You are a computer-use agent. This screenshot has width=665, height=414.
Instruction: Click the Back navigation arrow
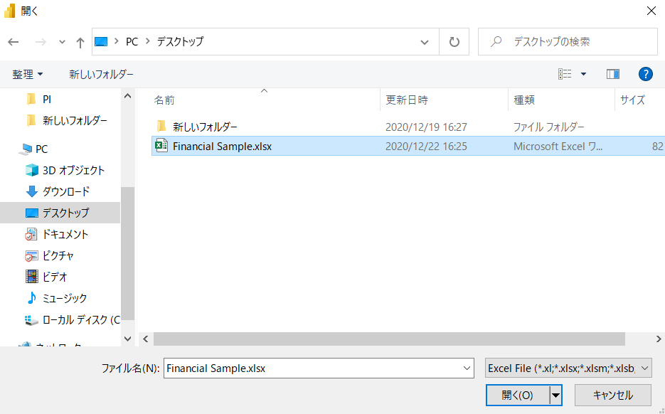coord(14,42)
